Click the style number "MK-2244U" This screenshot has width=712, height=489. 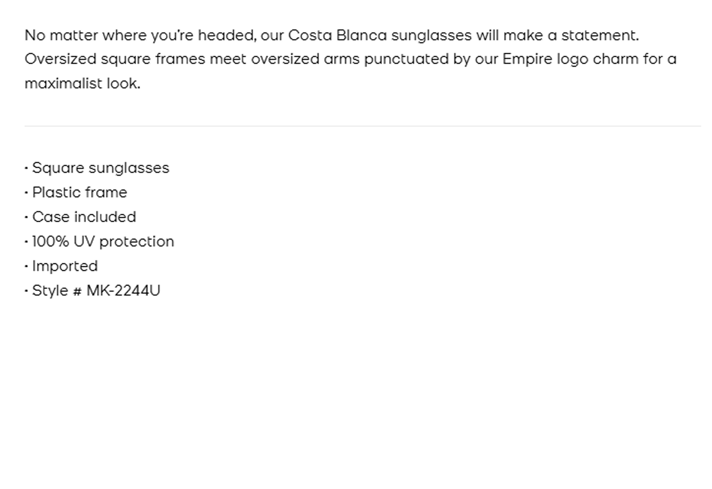pyautogui.click(x=123, y=291)
